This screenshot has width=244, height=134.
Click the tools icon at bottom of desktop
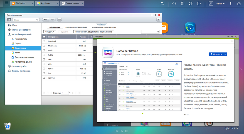point(122,131)
